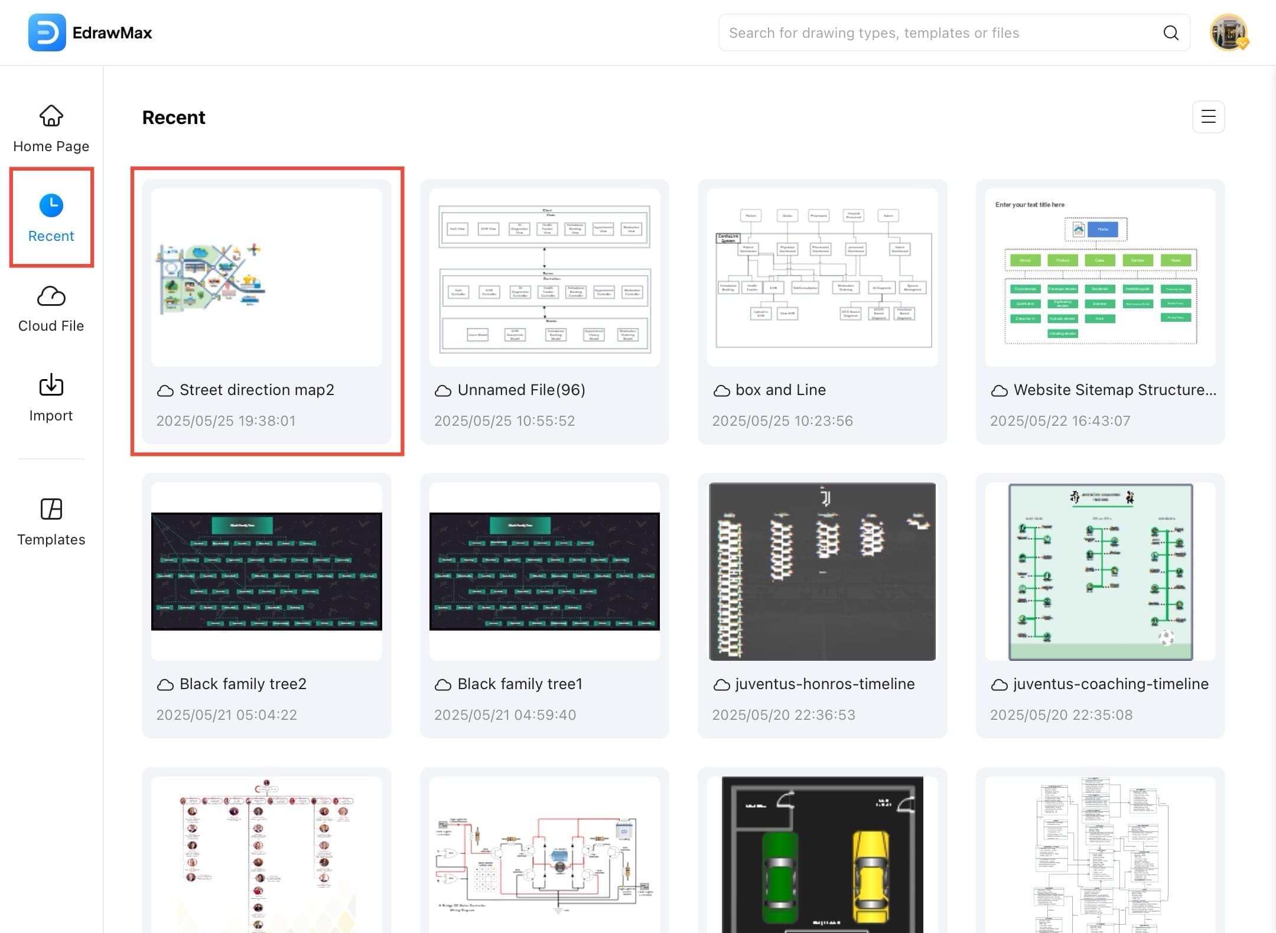Open the view options hamburger menu

click(1207, 117)
